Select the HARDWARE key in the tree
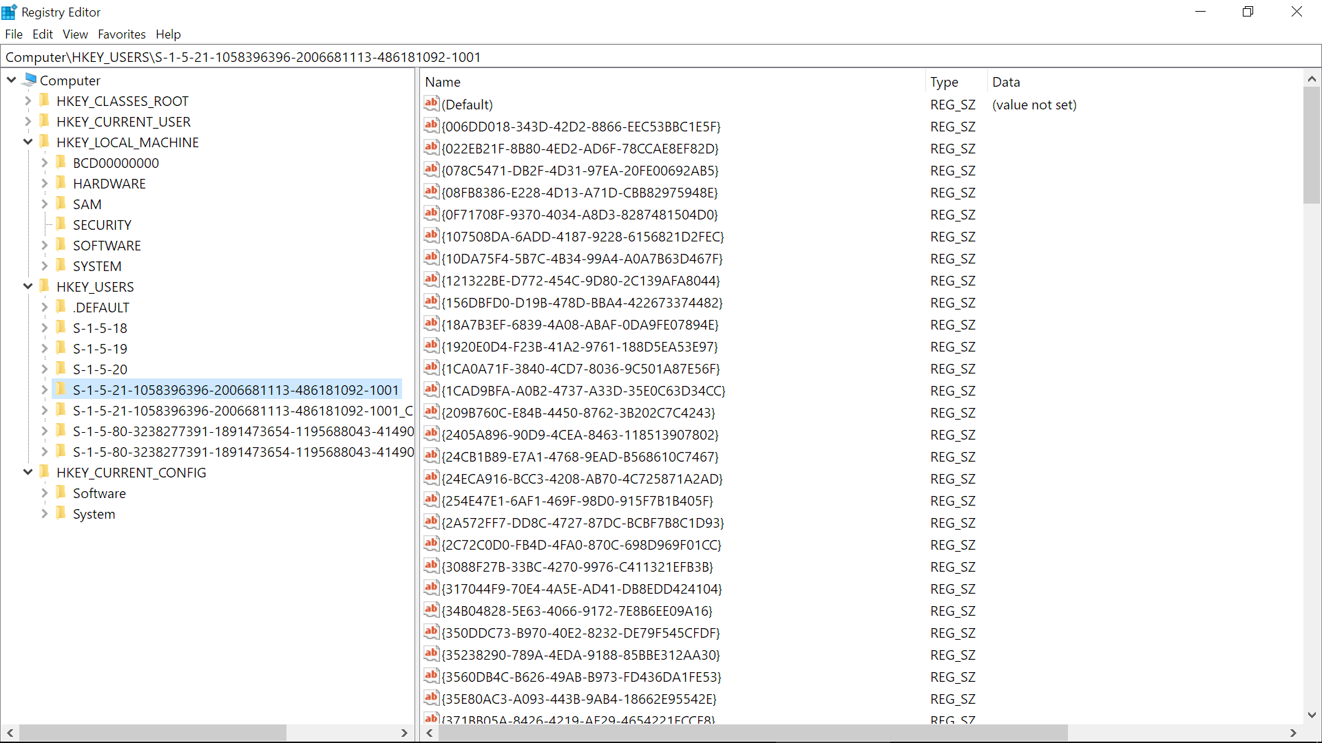 [109, 184]
